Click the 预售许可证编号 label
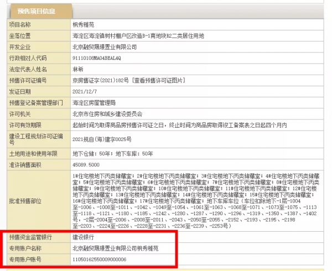Viewport: 332px width, 271px height. (x=28, y=80)
